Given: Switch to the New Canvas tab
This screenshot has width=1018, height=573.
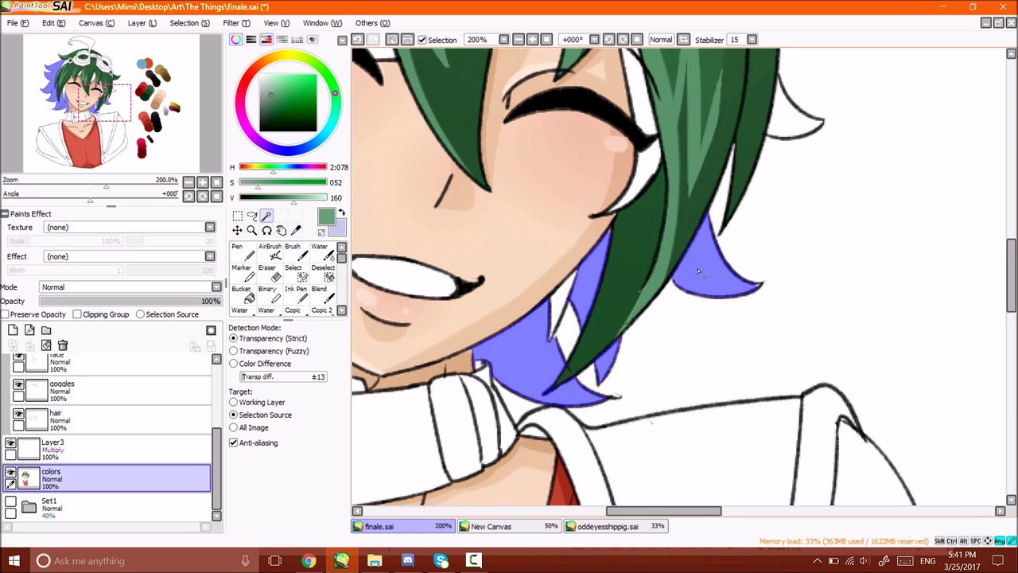Looking at the screenshot, I should click(509, 526).
